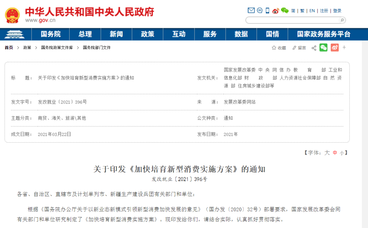The height and width of the screenshot is (228, 368).
Task: Click the green WeChat share button
Action: click(323, 48)
